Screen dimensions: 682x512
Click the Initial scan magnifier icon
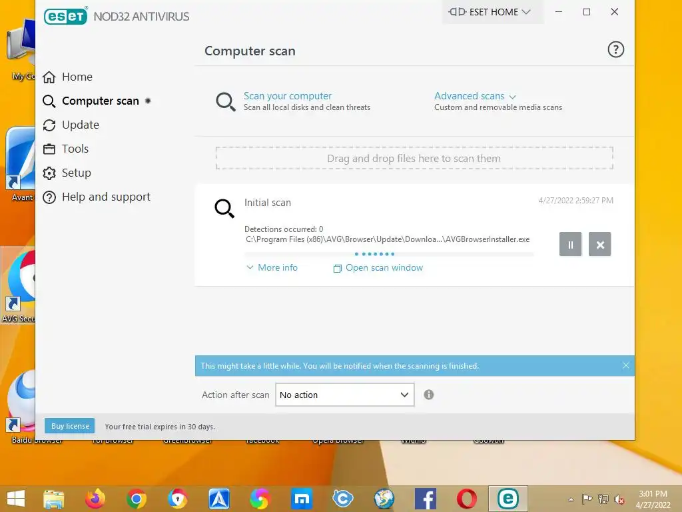(x=224, y=209)
